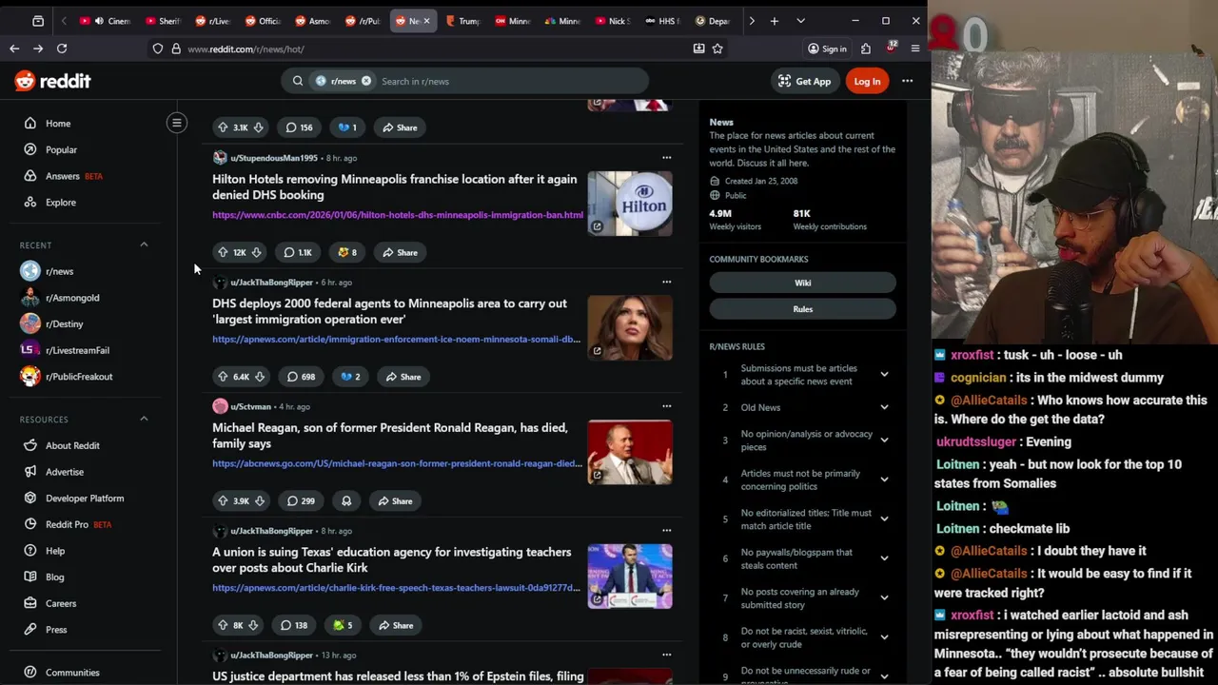Click the award icon on DHS post

point(349,377)
